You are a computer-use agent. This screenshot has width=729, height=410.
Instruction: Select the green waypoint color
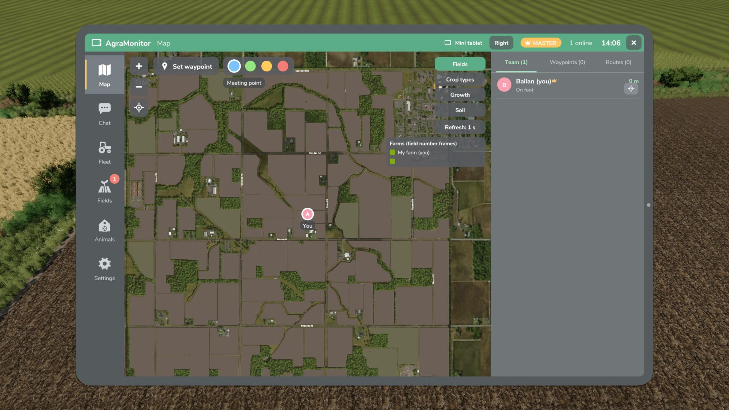pyautogui.click(x=250, y=66)
